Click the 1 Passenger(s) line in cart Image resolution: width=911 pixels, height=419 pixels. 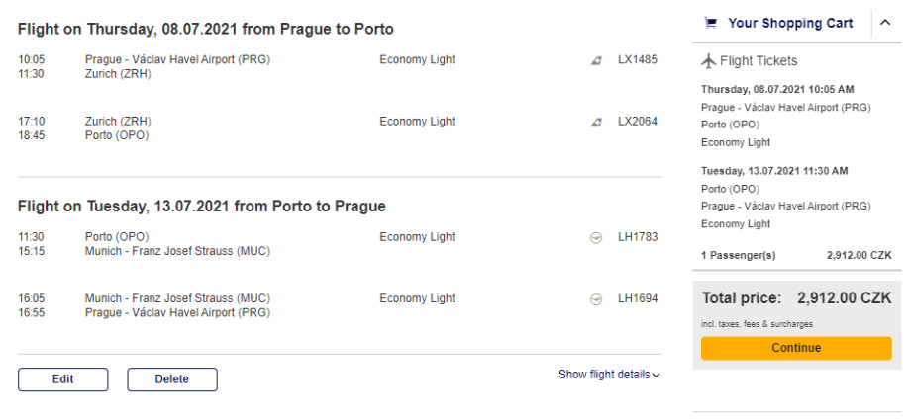(x=738, y=255)
